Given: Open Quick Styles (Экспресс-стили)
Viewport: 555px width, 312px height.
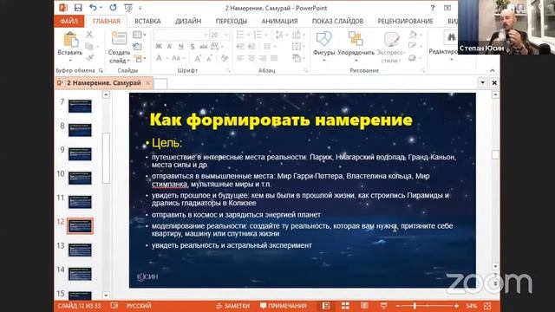Looking at the screenshot, I should 391,47.
